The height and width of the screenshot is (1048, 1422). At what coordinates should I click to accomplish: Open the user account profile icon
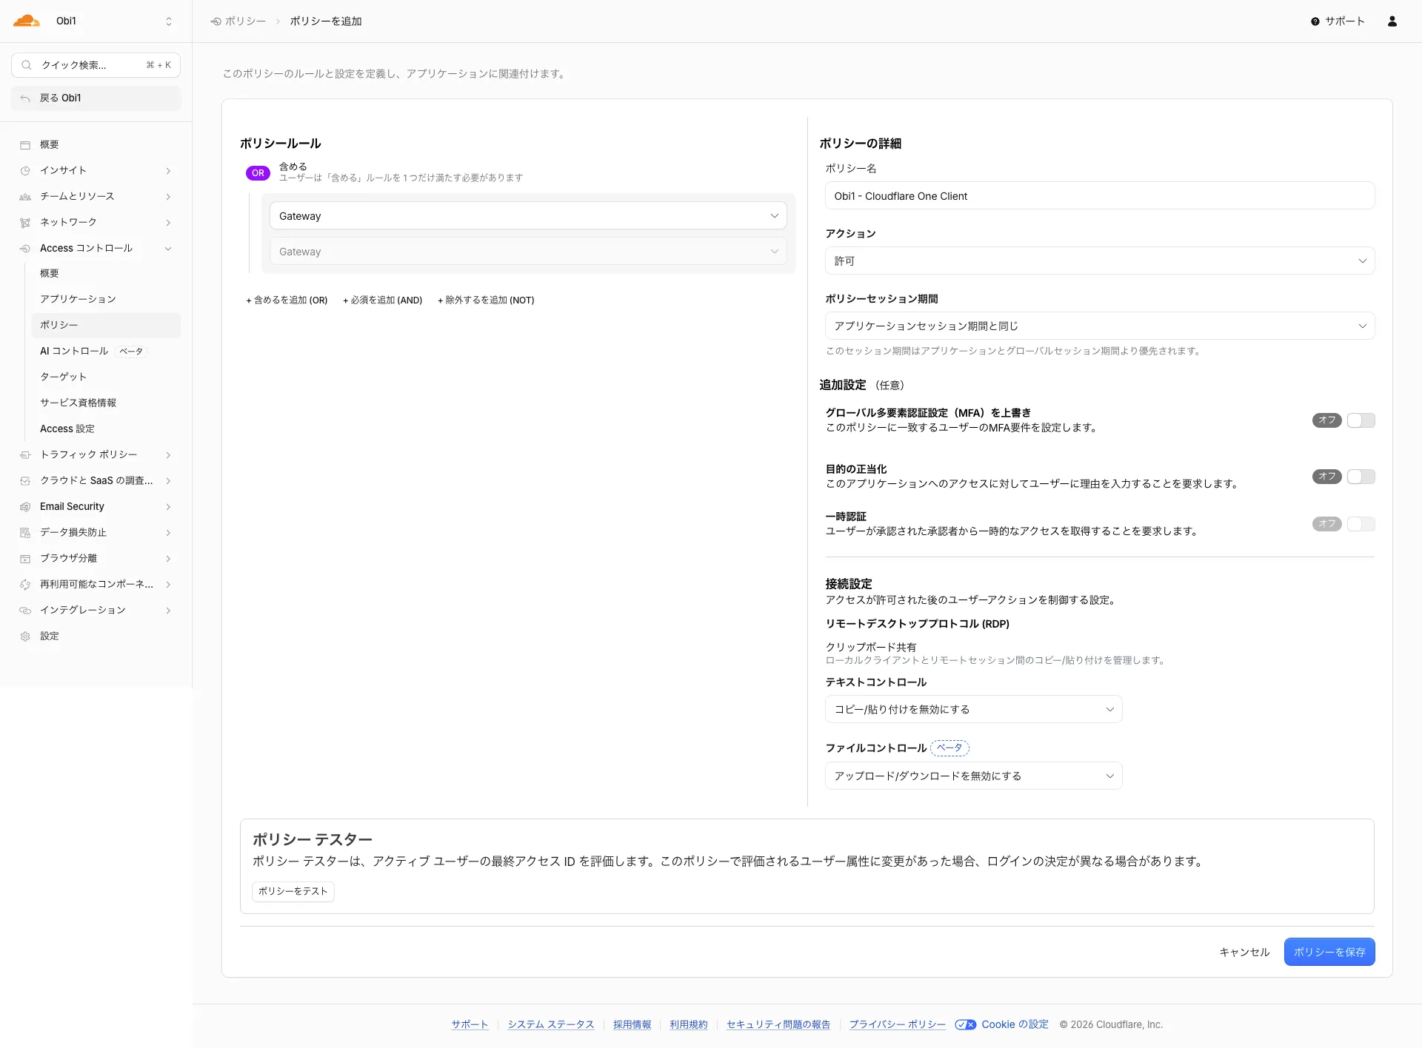(1392, 21)
